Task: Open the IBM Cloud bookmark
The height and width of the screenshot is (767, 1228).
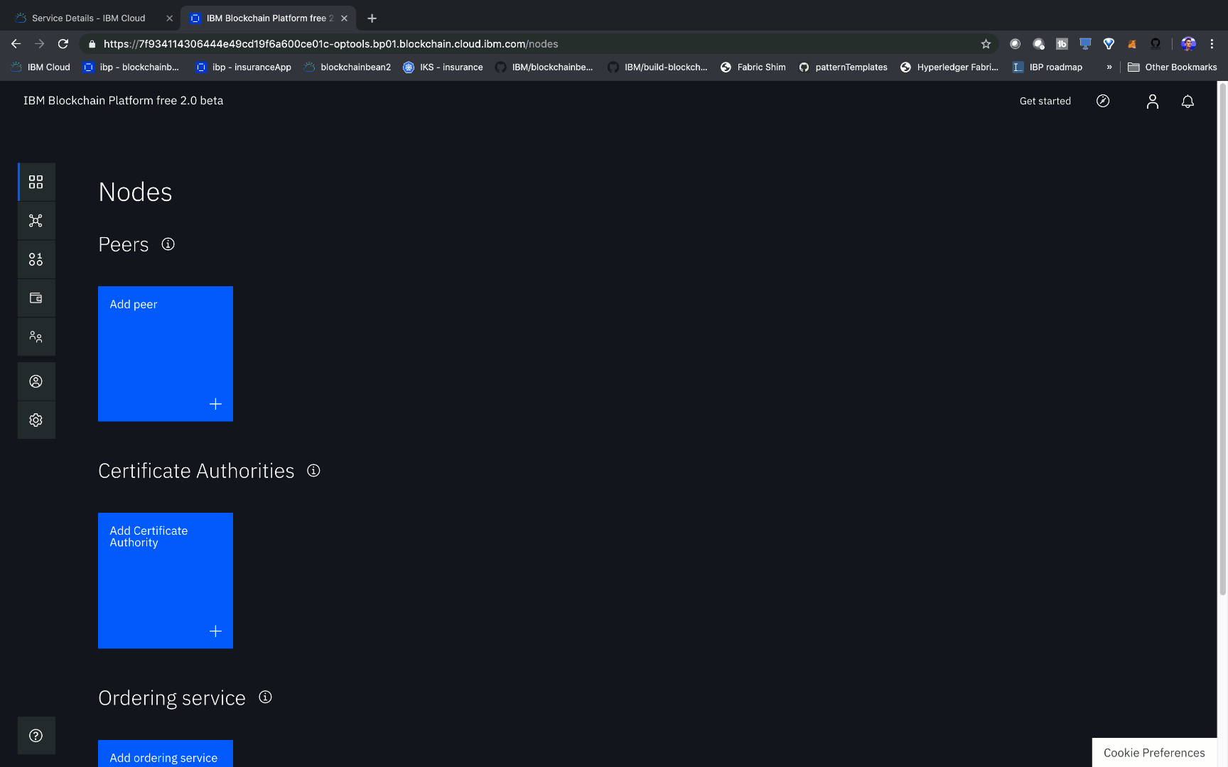Action: pos(41,67)
